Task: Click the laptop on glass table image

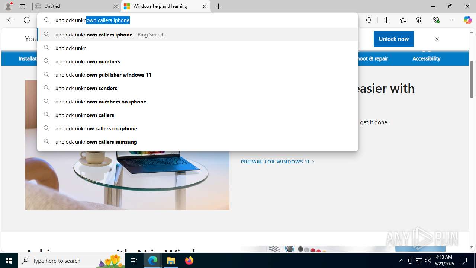Action: [127, 181]
